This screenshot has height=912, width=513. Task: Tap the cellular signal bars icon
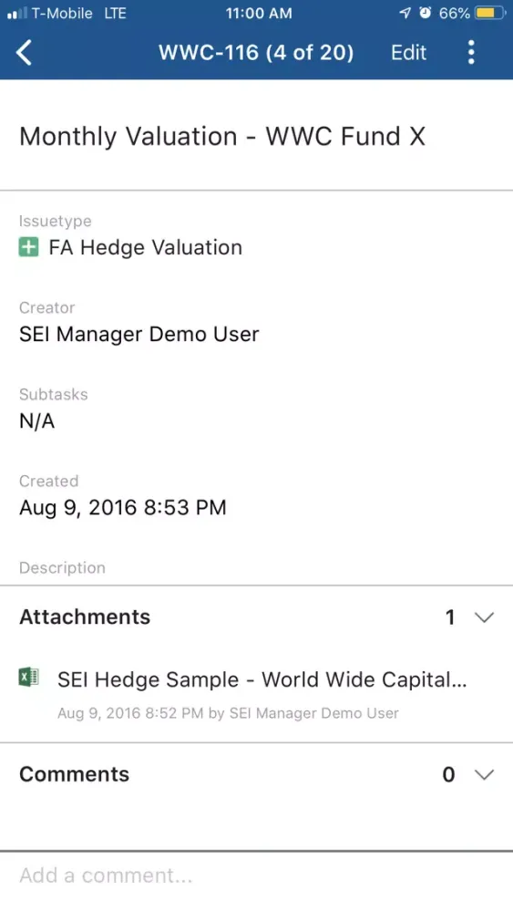click(x=16, y=14)
